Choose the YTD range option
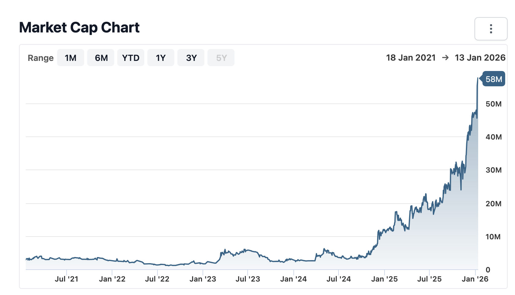The width and height of the screenshot is (515, 295). [x=131, y=58]
